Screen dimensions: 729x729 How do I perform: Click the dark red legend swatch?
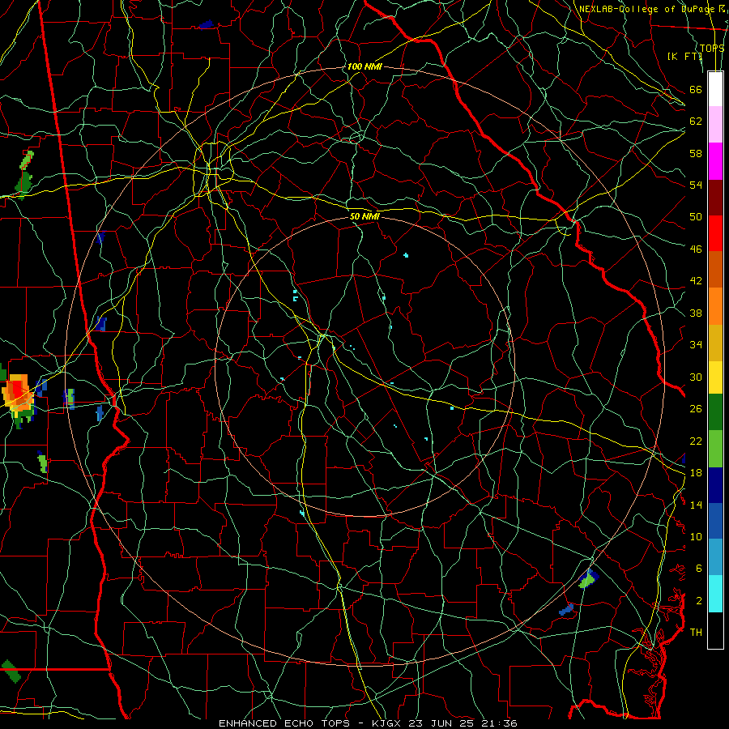click(x=715, y=198)
